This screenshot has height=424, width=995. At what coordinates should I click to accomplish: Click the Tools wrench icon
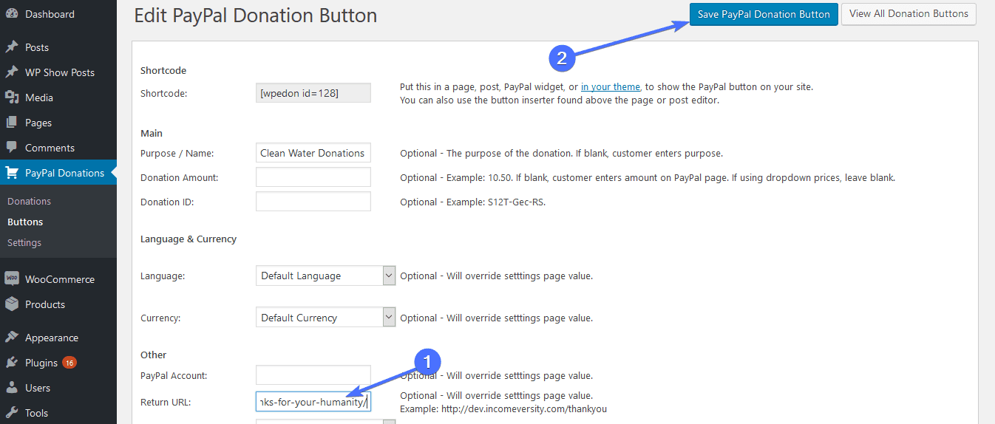coord(12,413)
